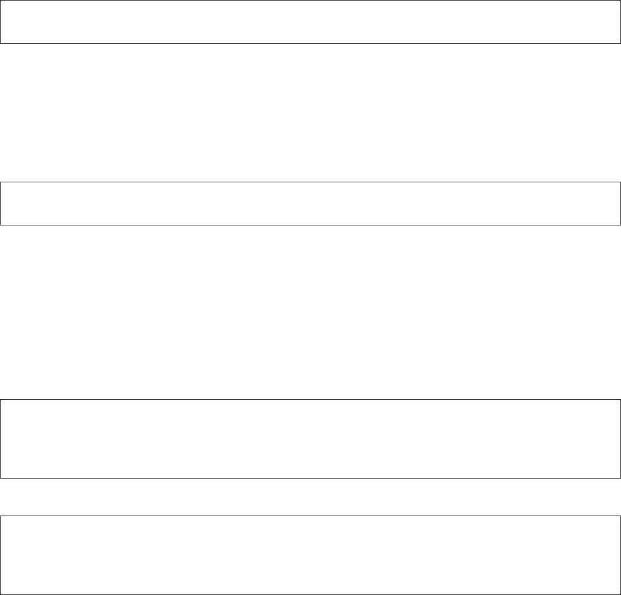Focus the bottom-most empty rectangular box
The height and width of the screenshot is (595, 621).
click(310, 555)
